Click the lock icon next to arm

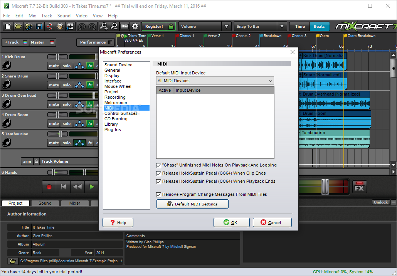pos(37,161)
